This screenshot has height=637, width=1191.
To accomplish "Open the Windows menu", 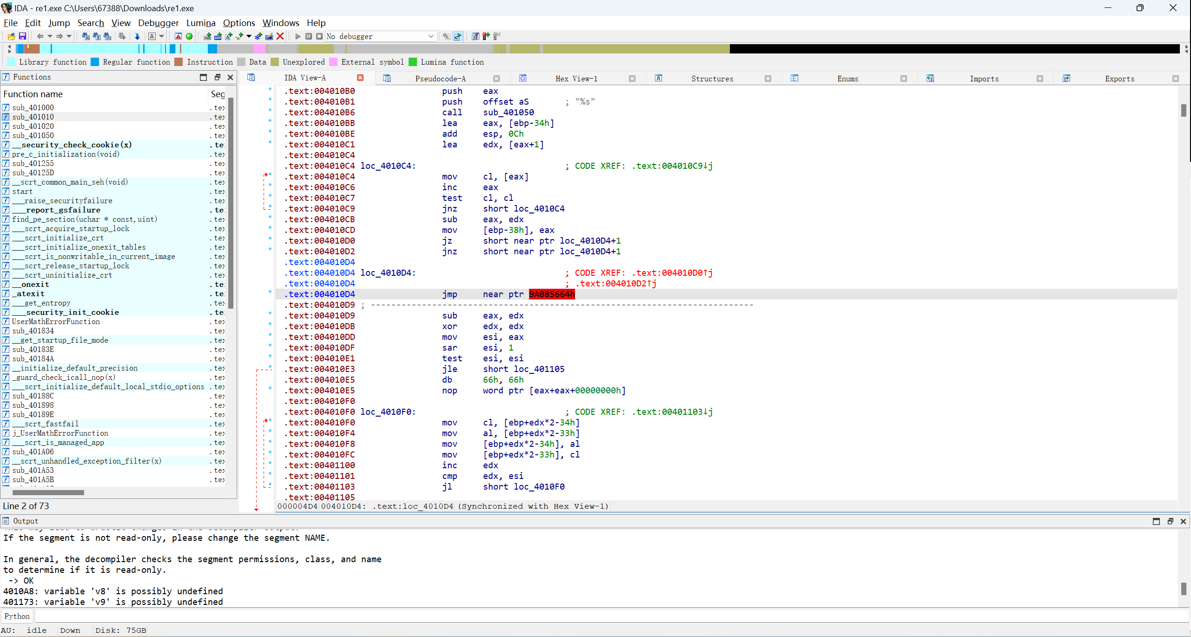I will tap(281, 23).
